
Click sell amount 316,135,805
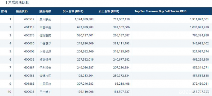tap(121, 52)
